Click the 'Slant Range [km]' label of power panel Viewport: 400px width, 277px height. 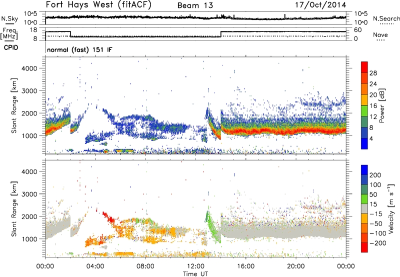[x=14, y=105]
